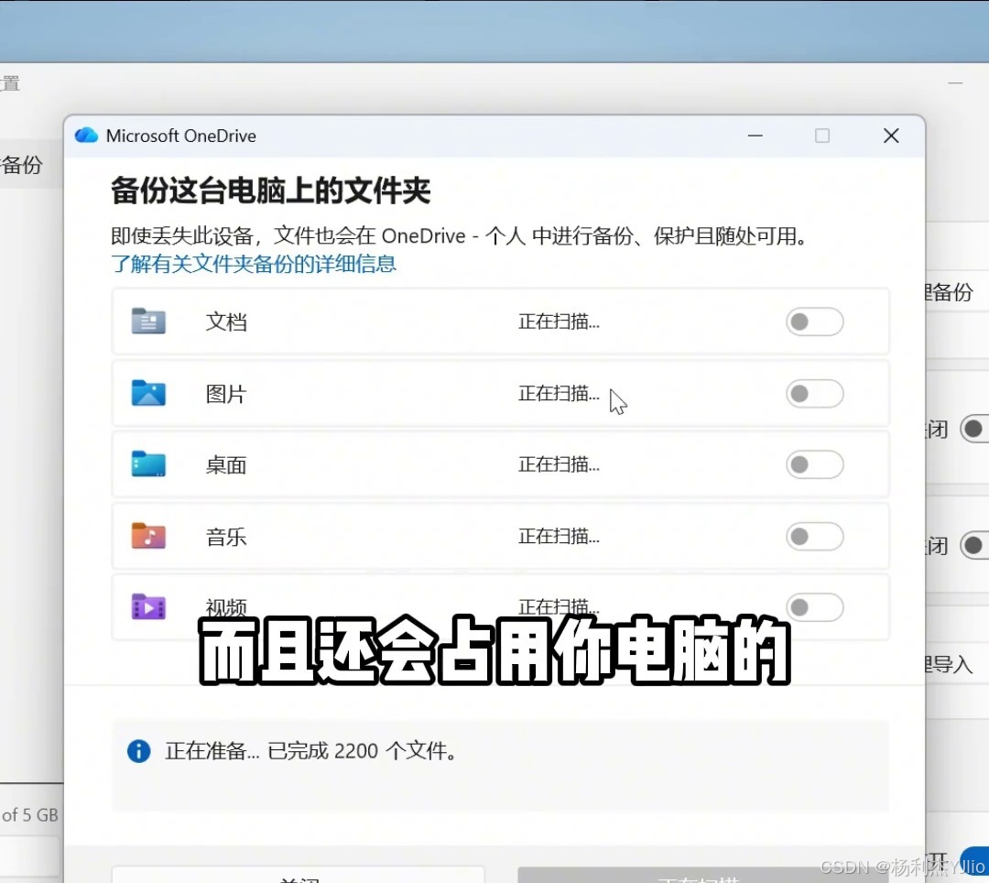989x883 pixels.
Task: Click 正在扫描 status in 音乐 row
Action: click(x=559, y=537)
